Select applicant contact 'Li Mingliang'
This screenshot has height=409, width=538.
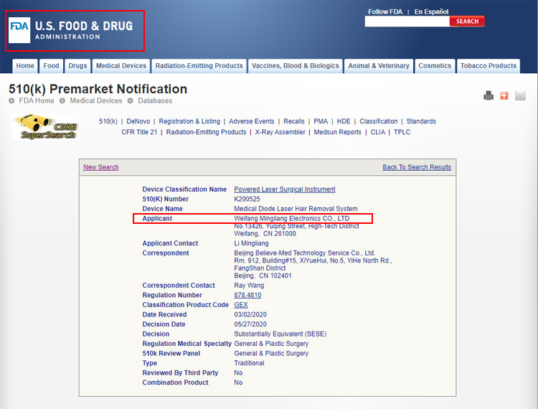pyautogui.click(x=252, y=243)
